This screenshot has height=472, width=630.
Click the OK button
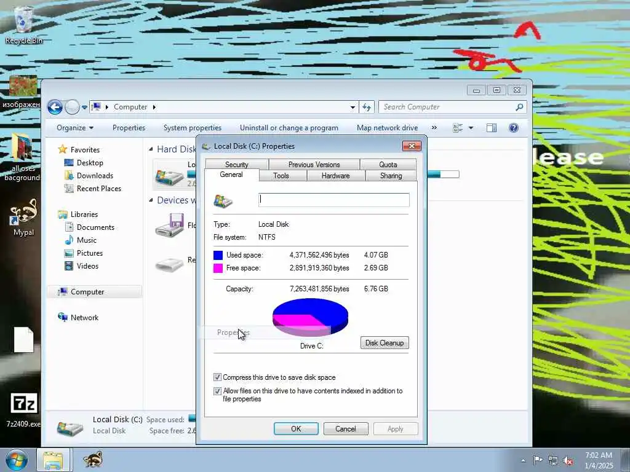[296, 428]
